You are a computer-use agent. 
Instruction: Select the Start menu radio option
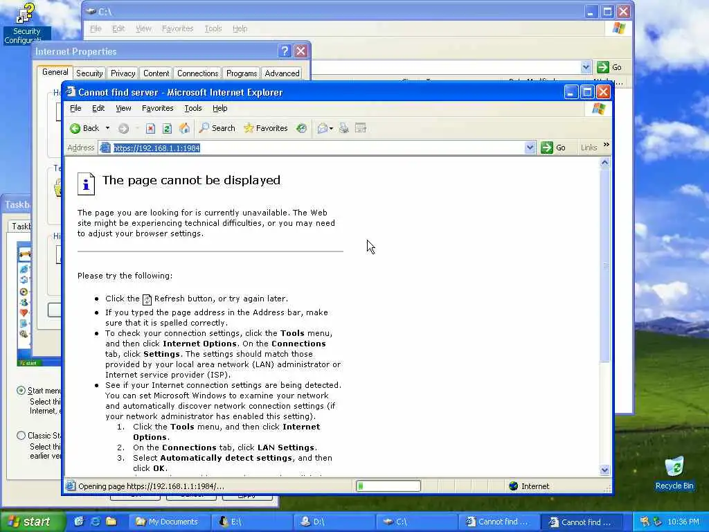21,391
